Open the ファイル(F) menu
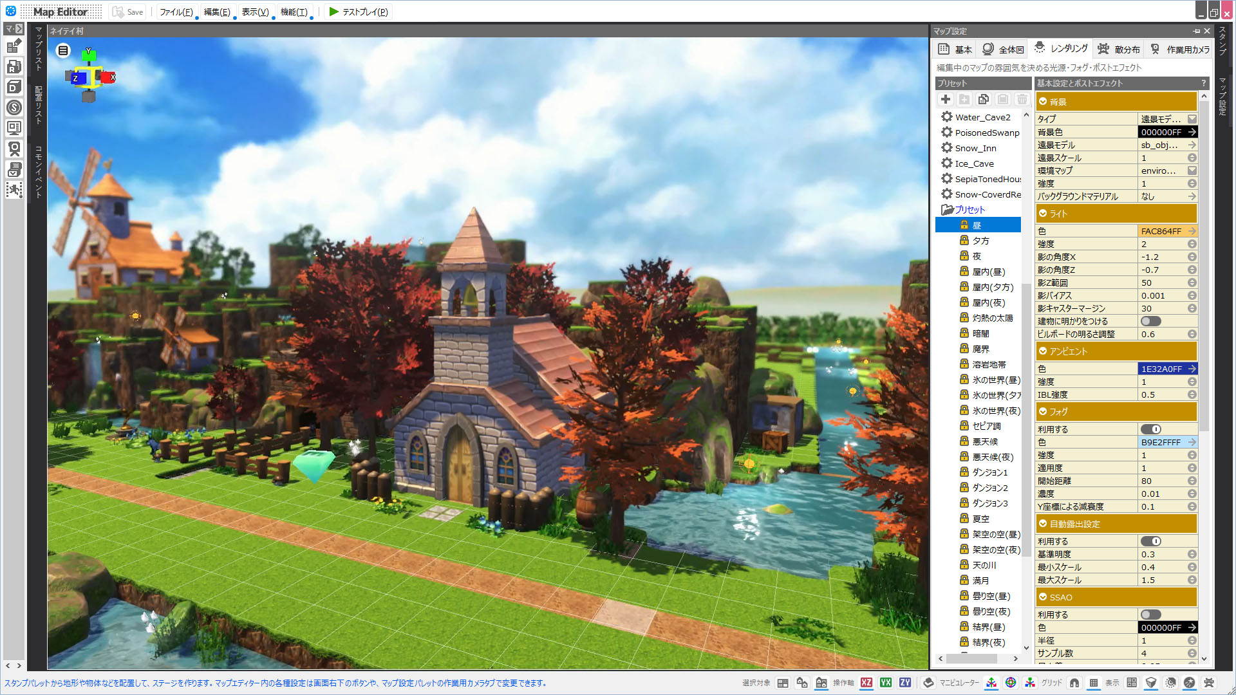The width and height of the screenshot is (1236, 695). [x=176, y=12]
